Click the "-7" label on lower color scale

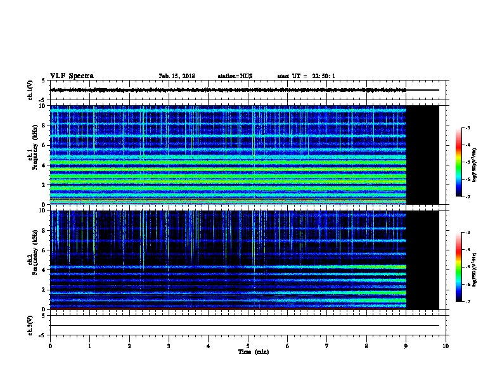[x=467, y=301]
